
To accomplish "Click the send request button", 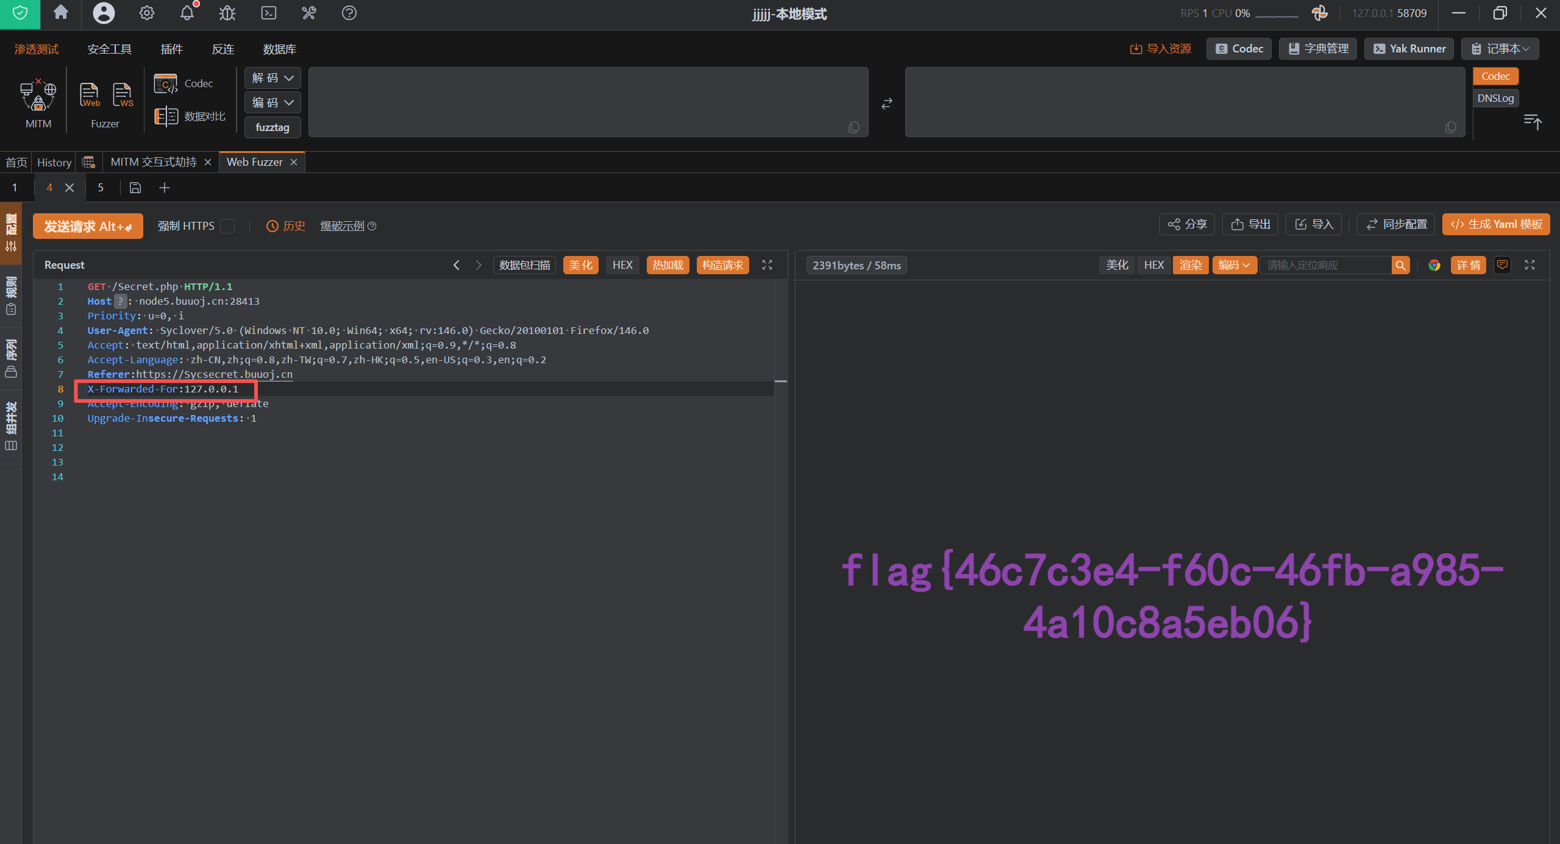I will click(x=88, y=226).
